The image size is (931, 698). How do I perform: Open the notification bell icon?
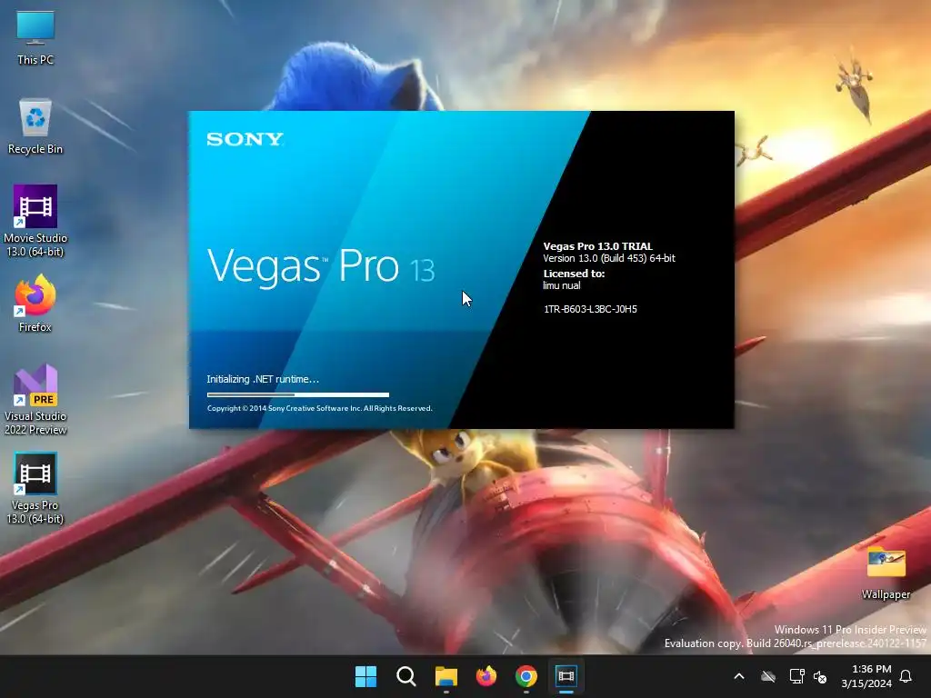pos(906,676)
